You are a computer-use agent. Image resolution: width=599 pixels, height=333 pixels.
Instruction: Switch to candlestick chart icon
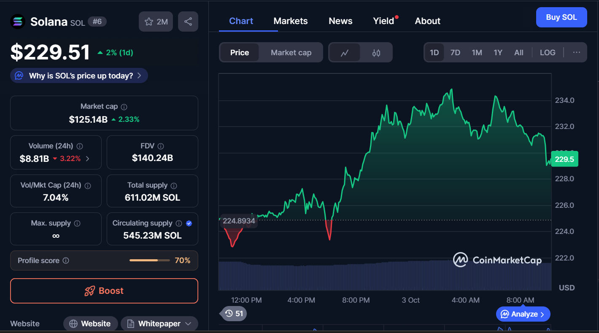coord(376,53)
